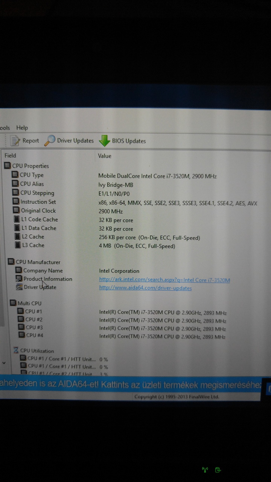Click the CPU #3 row icon
This screenshot has height=482, width=271.
21,327
